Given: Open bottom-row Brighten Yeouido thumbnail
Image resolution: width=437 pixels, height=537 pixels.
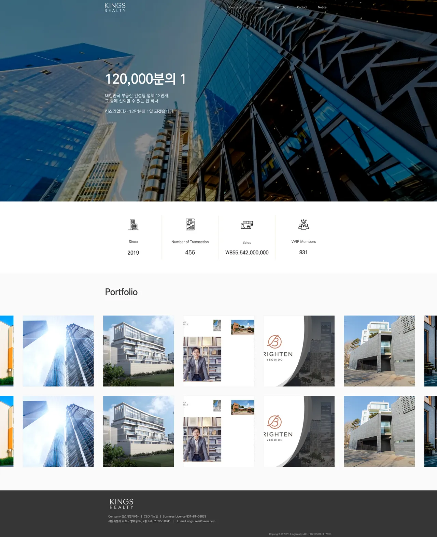Looking at the screenshot, I should pyautogui.click(x=299, y=431).
